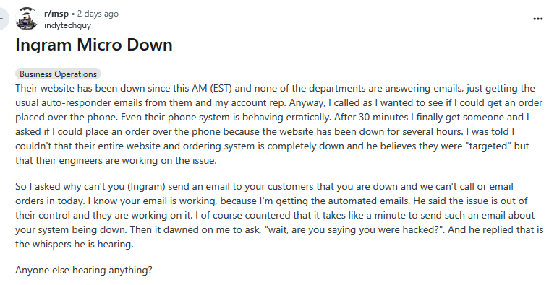
Task: Go back using the partially visible back button
Action: point(4,19)
